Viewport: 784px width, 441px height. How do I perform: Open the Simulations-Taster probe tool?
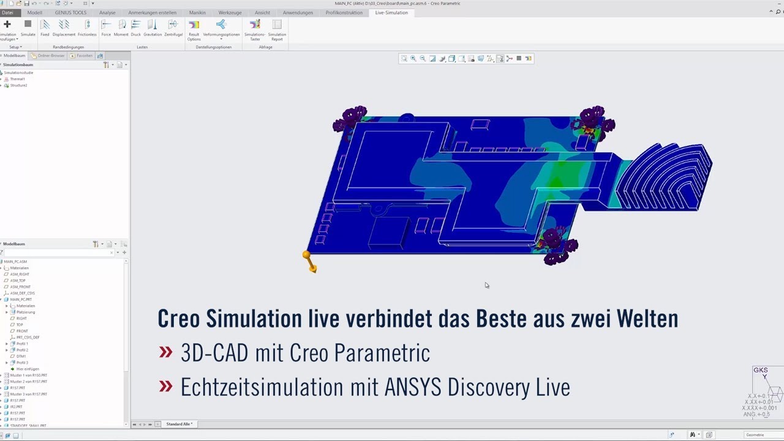(255, 29)
